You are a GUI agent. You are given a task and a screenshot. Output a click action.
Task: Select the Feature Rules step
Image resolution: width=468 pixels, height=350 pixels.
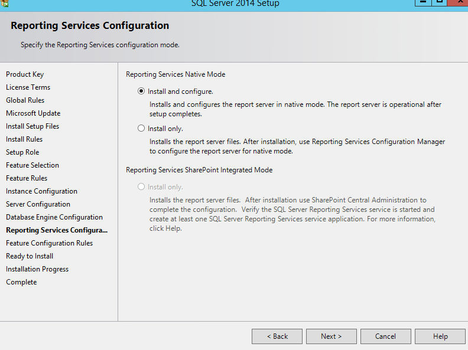pyautogui.click(x=27, y=178)
